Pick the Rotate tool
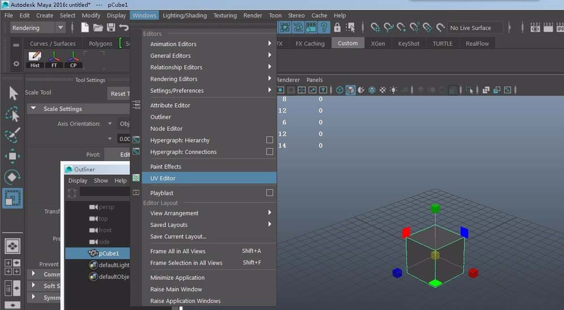 point(12,177)
